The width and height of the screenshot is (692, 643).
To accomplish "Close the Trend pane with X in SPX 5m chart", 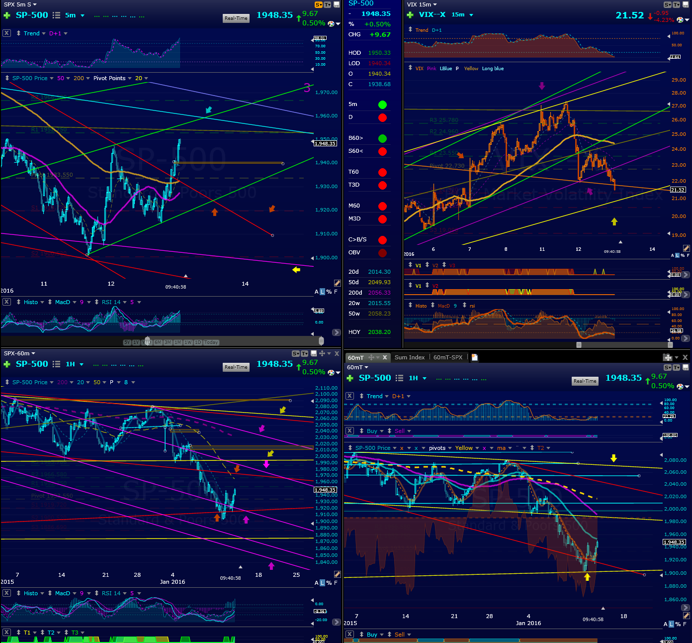I will (6, 33).
